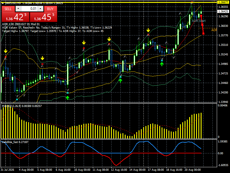The height and width of the screenshot is (173, 230).
Task: Click the '10 Aug 00:00' time label
Action: (x=82, y=170)
